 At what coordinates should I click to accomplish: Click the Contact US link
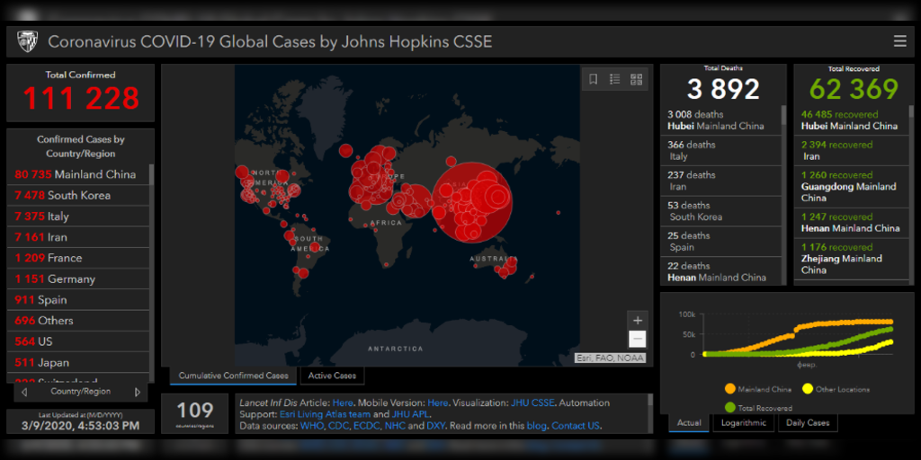pos(576,425)
